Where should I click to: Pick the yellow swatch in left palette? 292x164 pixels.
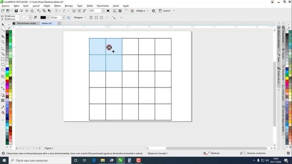(7, 78)
